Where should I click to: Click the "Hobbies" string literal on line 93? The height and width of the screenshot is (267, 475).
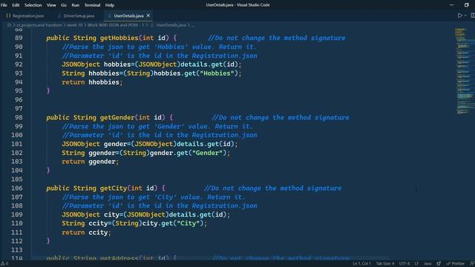(x=217, y=73)
